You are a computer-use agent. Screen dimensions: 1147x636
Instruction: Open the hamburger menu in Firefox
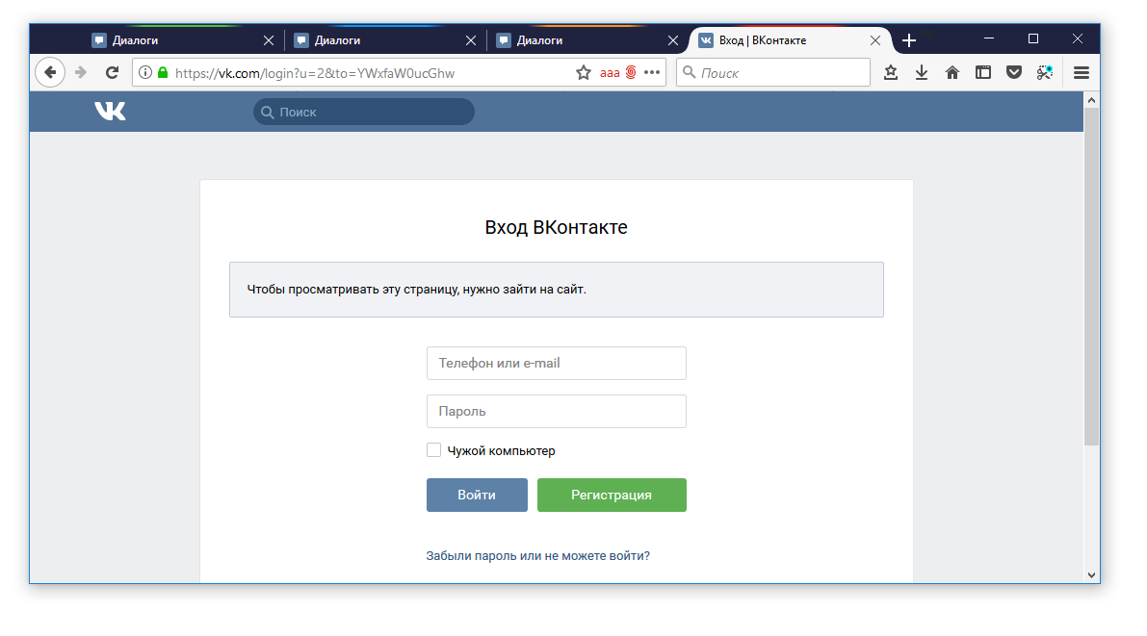click(x=1082, y=72)
